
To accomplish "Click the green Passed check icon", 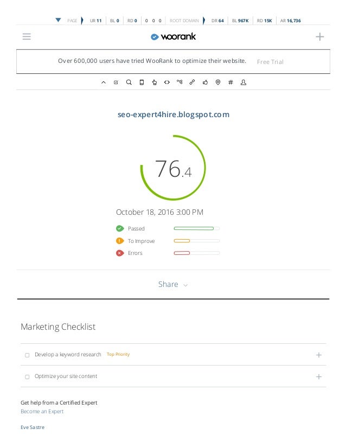I will (120, 228).
